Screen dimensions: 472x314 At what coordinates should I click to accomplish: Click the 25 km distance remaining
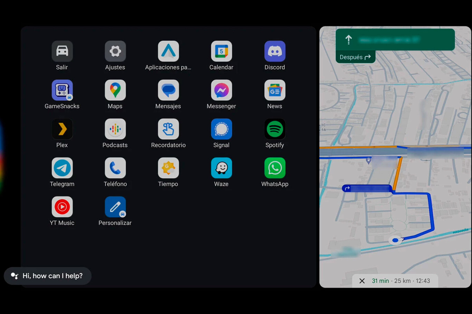pos(403,281)
